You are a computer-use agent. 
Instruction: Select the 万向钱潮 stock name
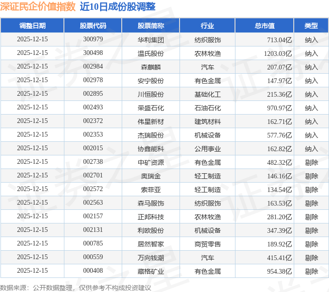tap(151, 257)
